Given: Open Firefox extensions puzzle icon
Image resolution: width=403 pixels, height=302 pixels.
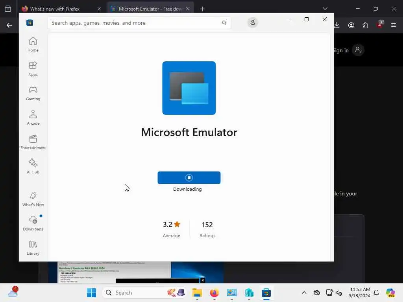Looking at the screenshot, I should pos(365,25).
